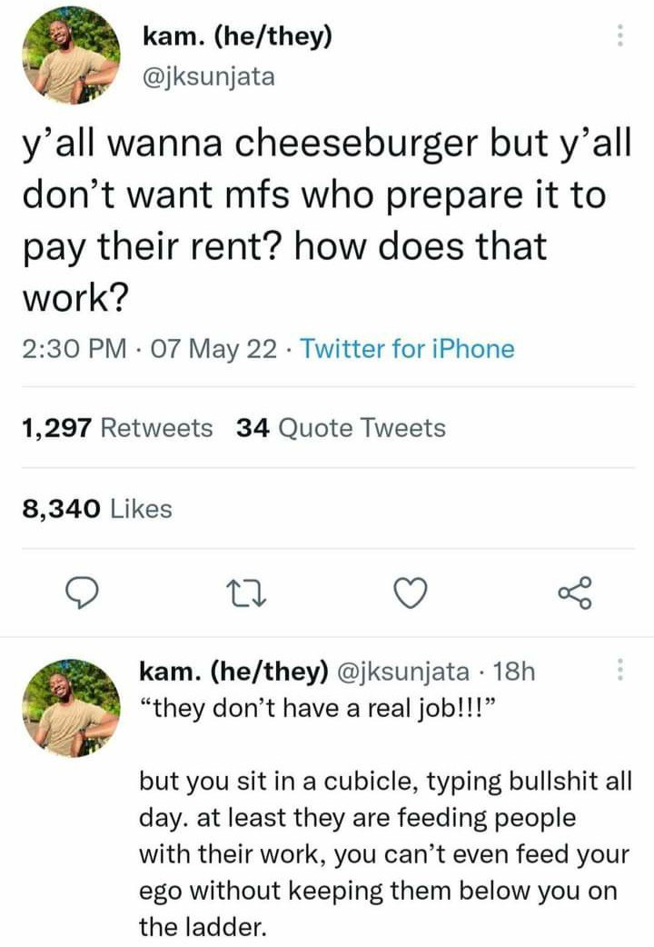Like the tweet with the heart icon
This screenshot has height=947, width=654.
[410, 593]
